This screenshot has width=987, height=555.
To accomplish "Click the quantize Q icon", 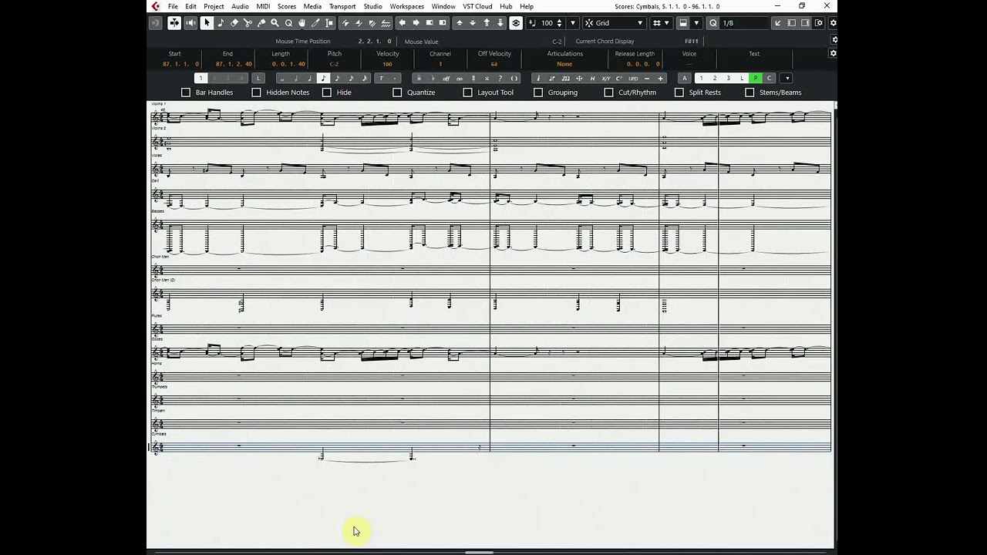I will coord(713,23).
